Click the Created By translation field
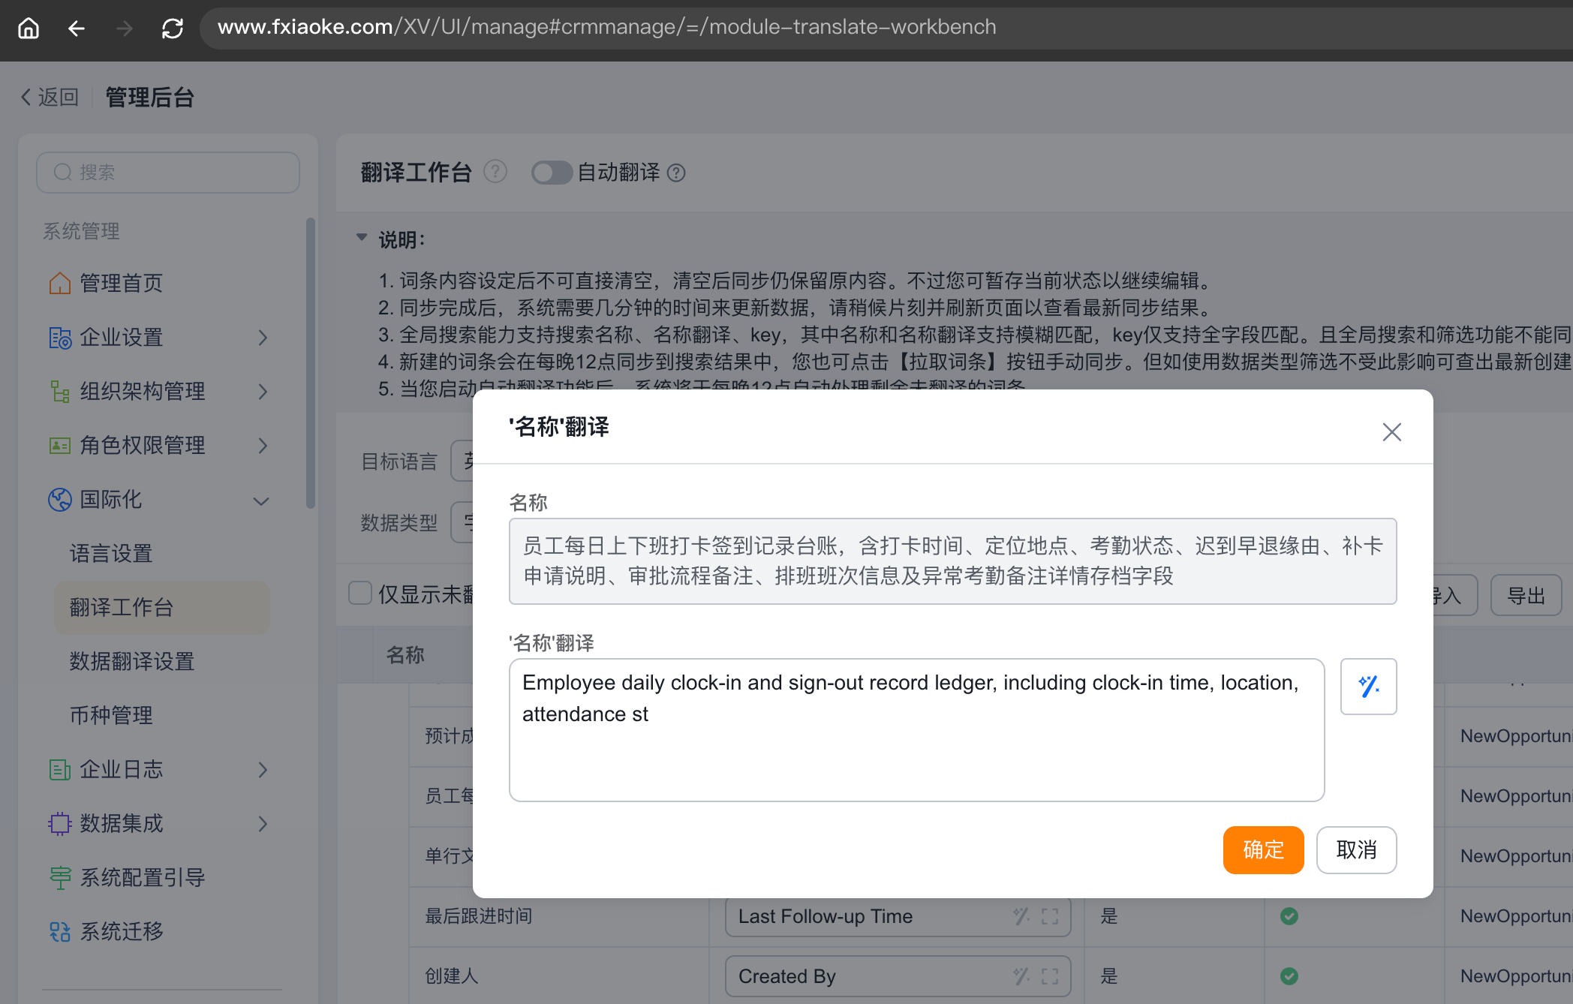Screen dimensions: 1573x1004 (x=898, y=976)
